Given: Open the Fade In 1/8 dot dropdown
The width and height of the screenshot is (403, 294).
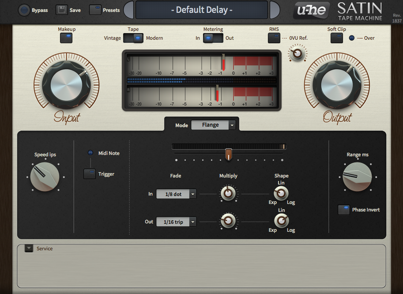Looking at the screenshot, I should [176, 194].
